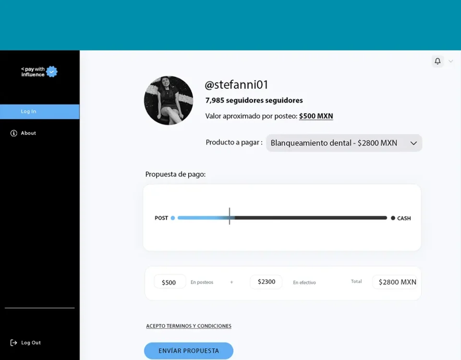Click the Log Out arrow icon
461x360 pixels.
coord(14,343)
